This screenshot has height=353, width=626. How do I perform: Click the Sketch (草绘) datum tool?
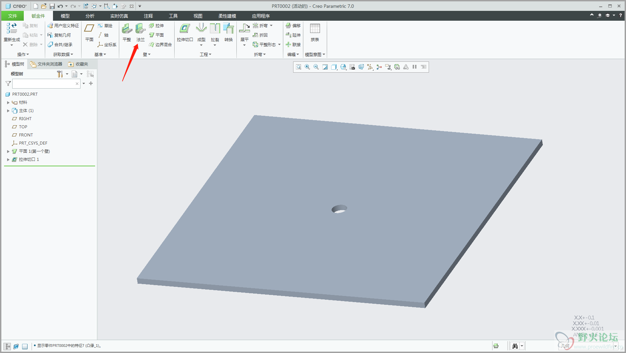pos(105,26)
